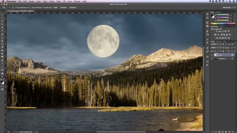Hide the Background layer visibility eye
The image size is (237, 133).
click(x=212, y=58)
